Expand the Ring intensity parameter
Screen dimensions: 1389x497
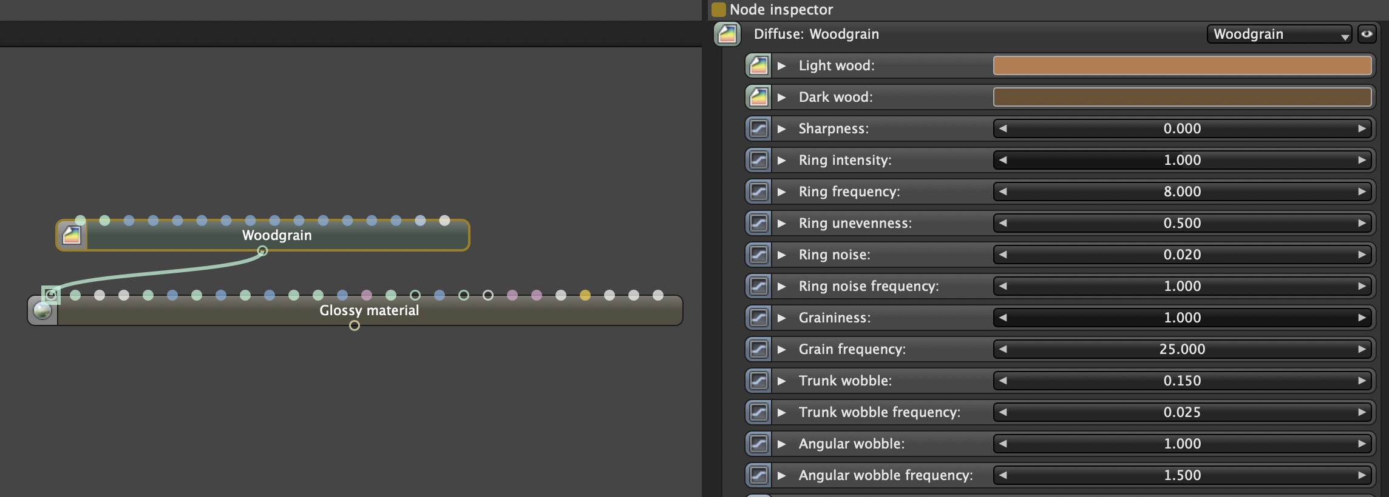(782, 160)
